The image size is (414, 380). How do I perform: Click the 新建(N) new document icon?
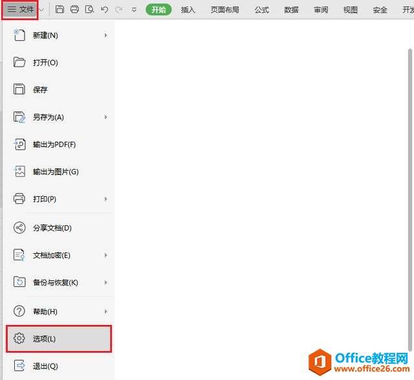click(19, 35)
